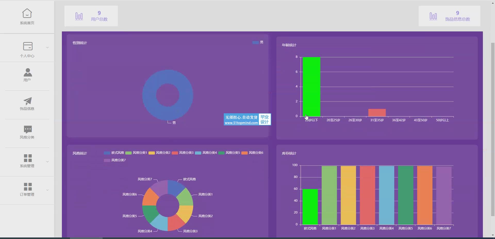Expand the 系统管理 submenu chevron
The width and height of the screenshot is (495, 239).
[x=47, y=162]
